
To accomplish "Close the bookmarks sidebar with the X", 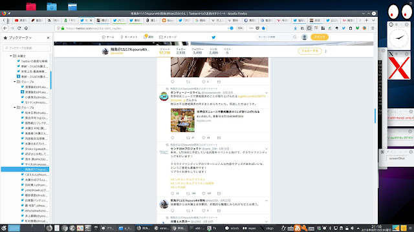I will click(48, 38).
